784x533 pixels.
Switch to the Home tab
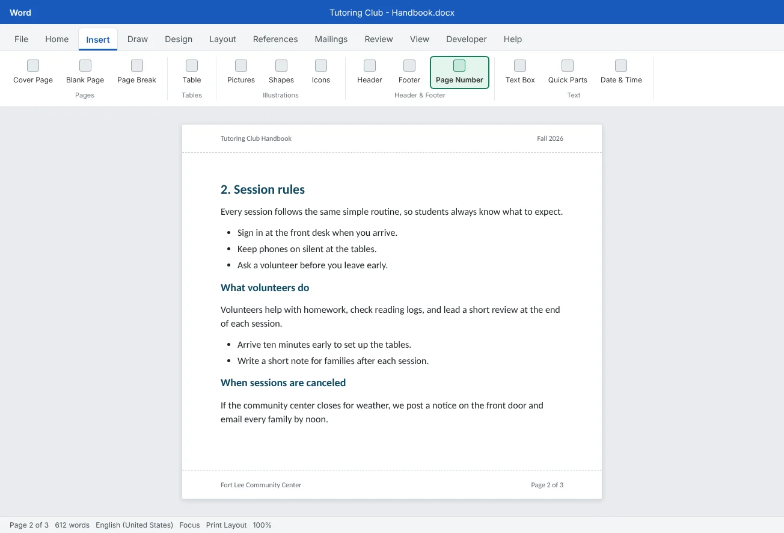coord(57,39)
